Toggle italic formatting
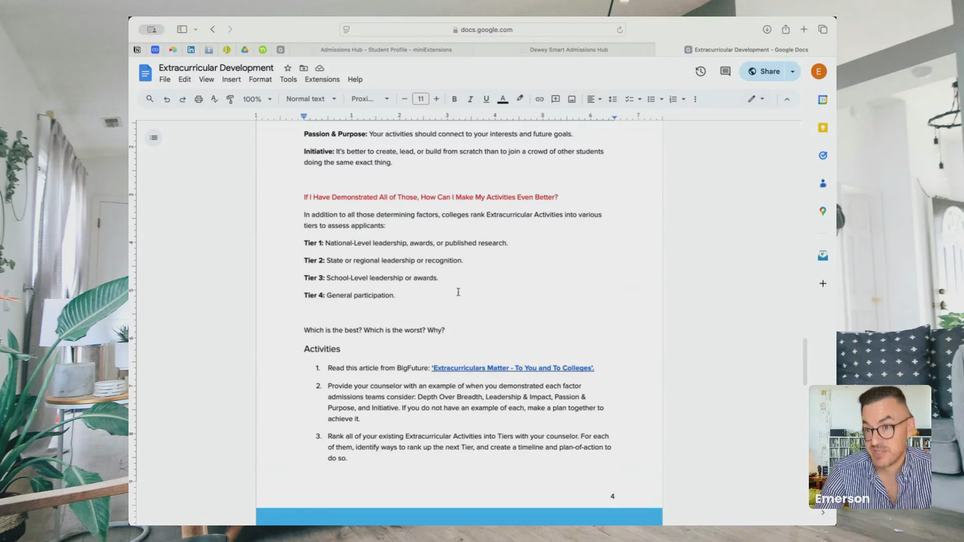 (x=470, y=99)
